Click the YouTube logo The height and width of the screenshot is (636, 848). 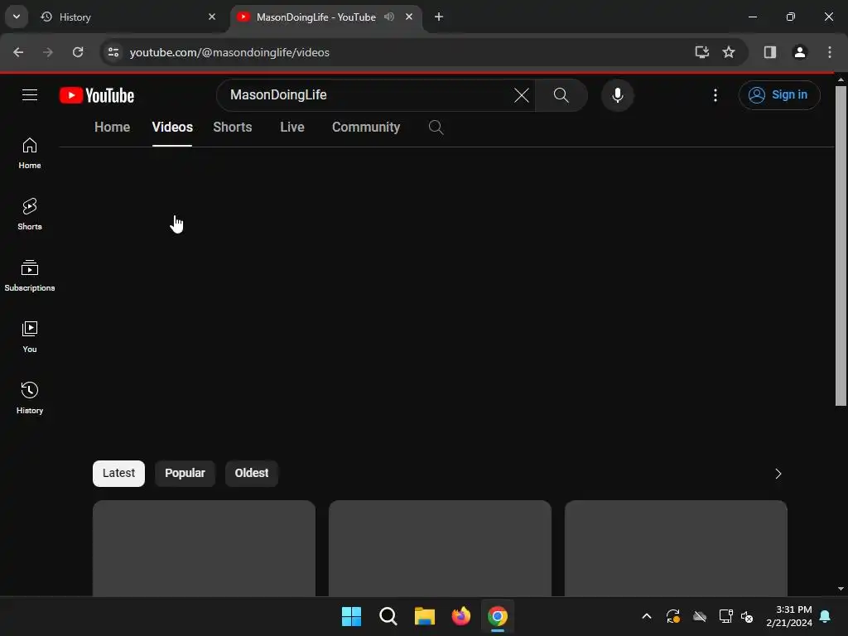point(97,95)
